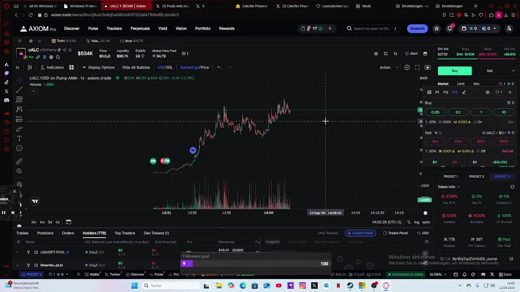Toggle auto scale on the chart
This screenshot has width=520, height=292.
coord(426,222)
